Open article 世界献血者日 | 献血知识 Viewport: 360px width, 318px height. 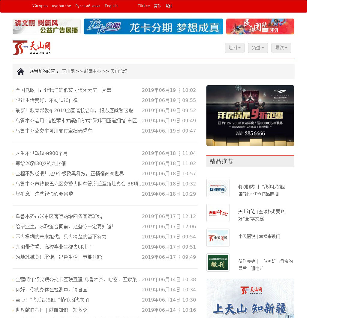(x=52, y=310)
